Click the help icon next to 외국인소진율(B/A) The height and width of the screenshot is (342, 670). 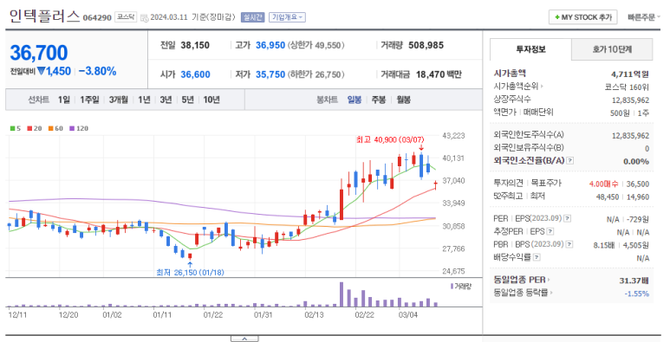click(x=569, y=161)
